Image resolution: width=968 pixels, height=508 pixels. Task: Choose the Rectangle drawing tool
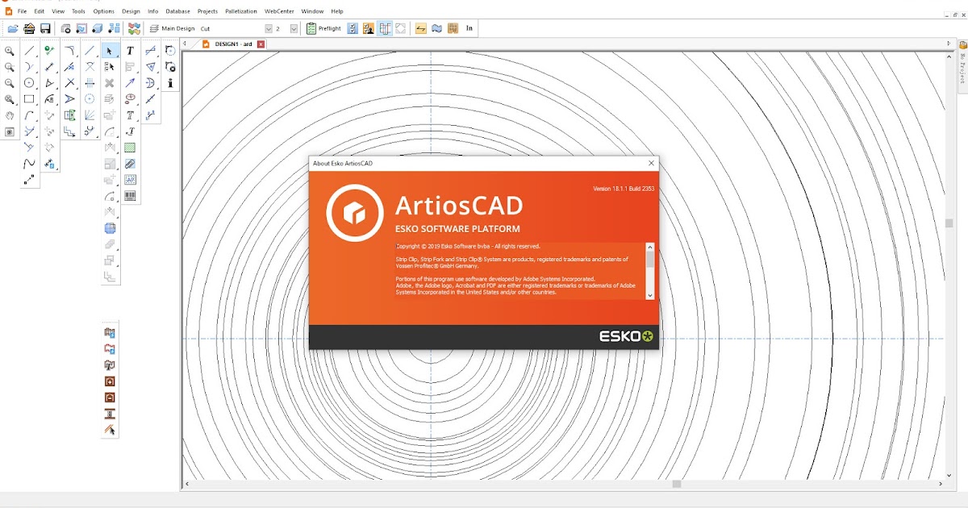29,99
